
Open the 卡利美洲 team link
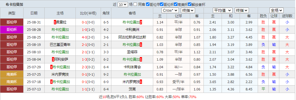pyautogui.click(x=132, y=30)
